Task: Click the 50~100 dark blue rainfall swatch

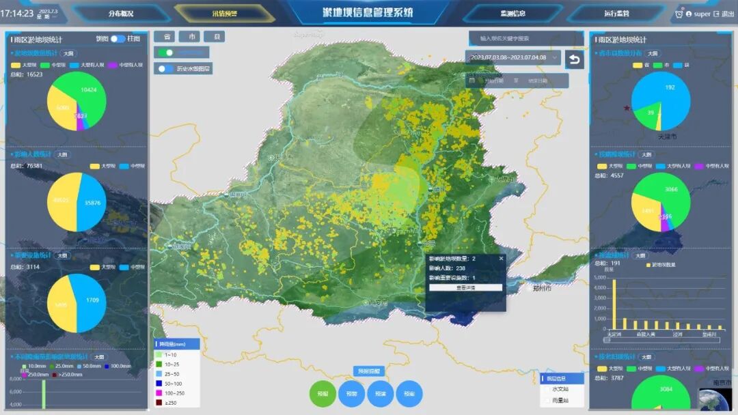Action: [x=159, y=384]
